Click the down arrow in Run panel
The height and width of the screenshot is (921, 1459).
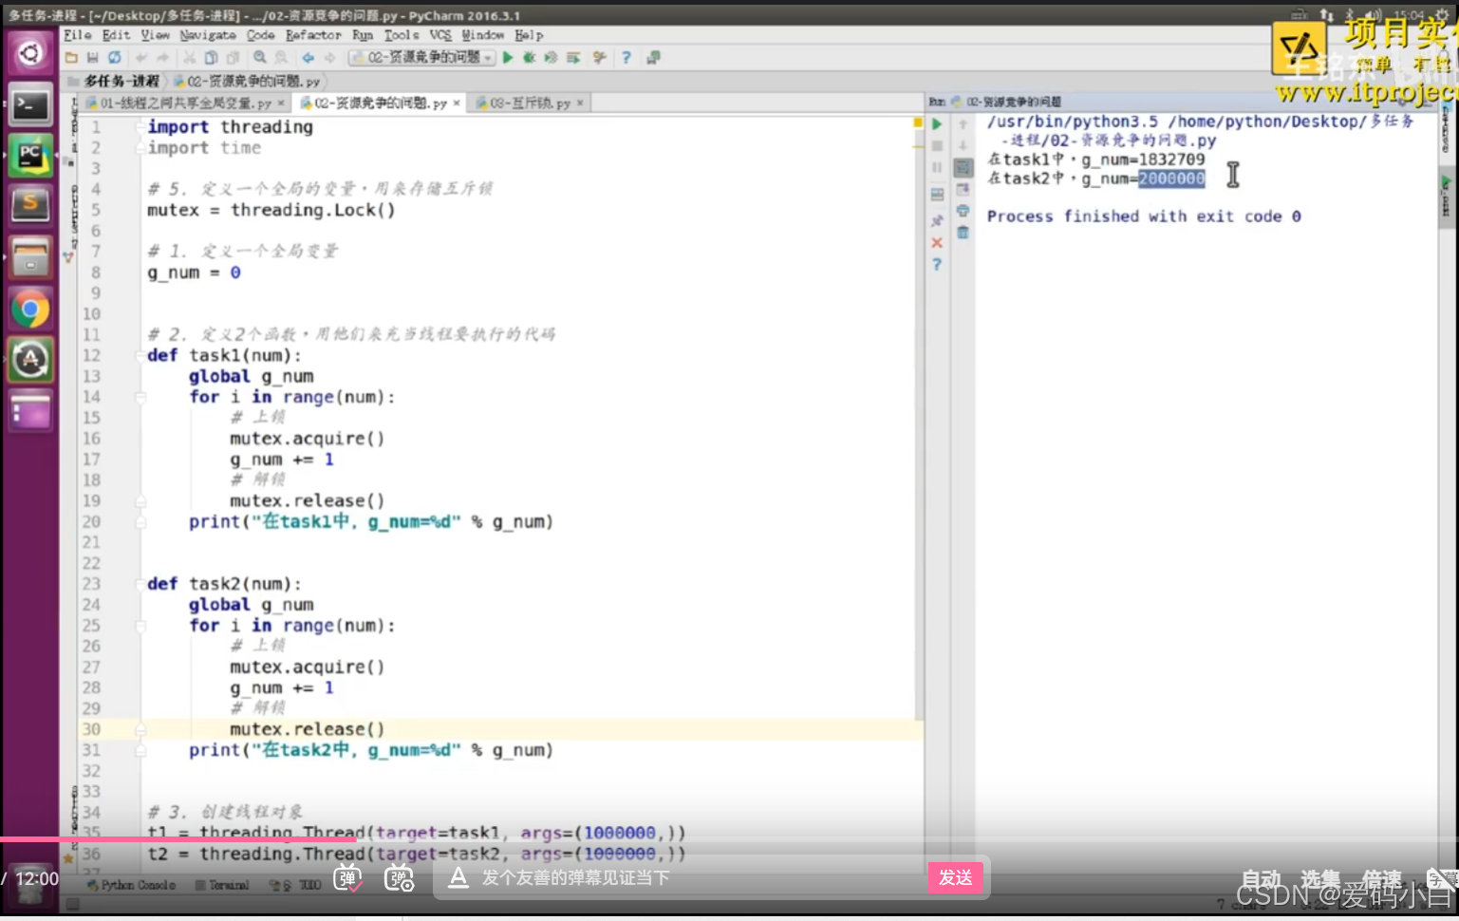pos(963,146)
